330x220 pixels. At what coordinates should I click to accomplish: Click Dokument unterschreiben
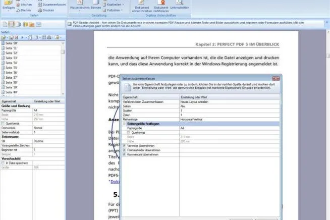click(x=142, y=6)
